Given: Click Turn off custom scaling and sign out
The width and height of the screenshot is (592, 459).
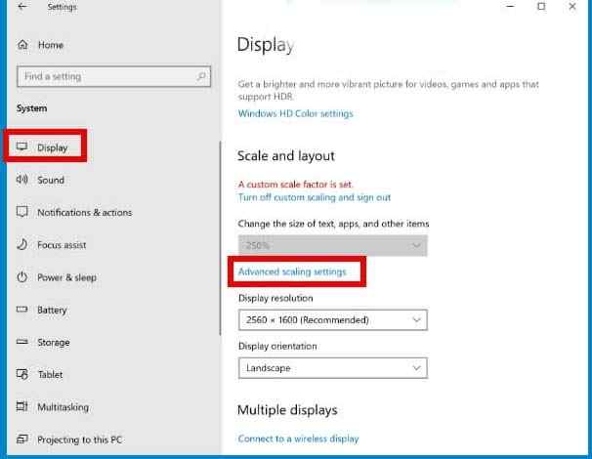Looking at the screenshot, I should click(x=315, y=197).
